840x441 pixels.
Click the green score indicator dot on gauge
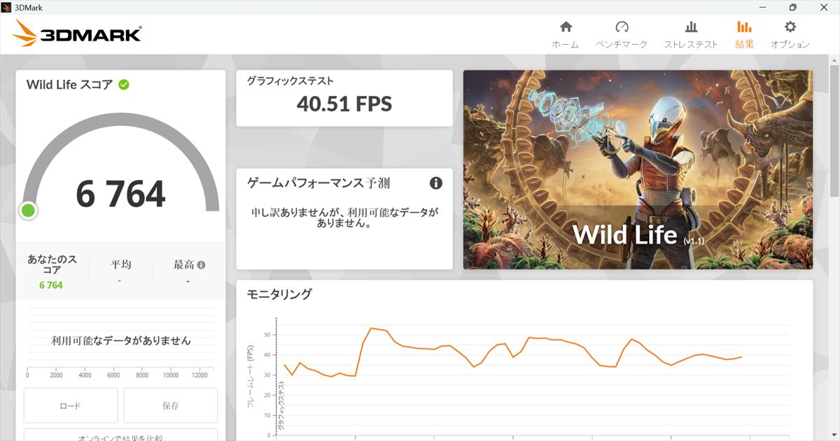click(28, 210)
